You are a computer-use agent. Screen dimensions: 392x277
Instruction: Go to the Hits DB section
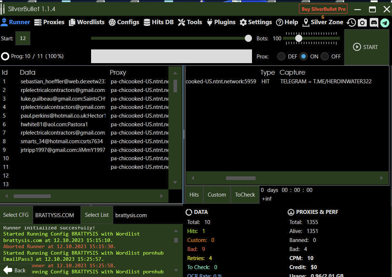point(158,22)
